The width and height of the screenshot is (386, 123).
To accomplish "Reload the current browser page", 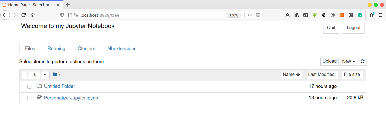I will [24, 15].
